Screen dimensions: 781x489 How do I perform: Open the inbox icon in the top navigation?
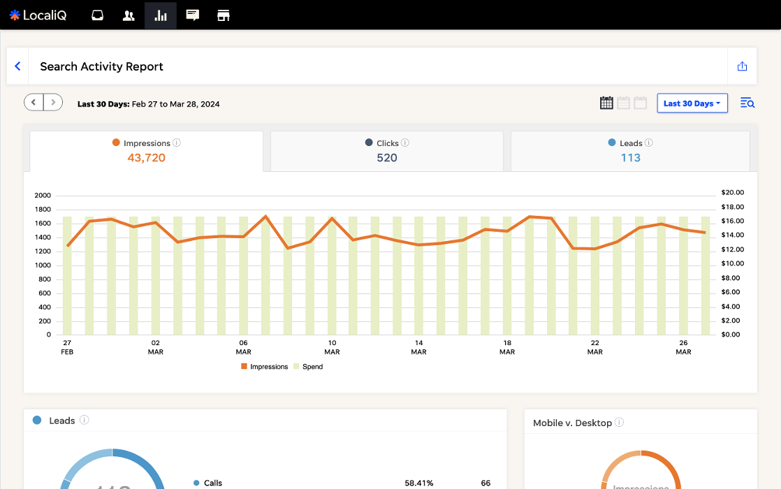tap(98, 15)
